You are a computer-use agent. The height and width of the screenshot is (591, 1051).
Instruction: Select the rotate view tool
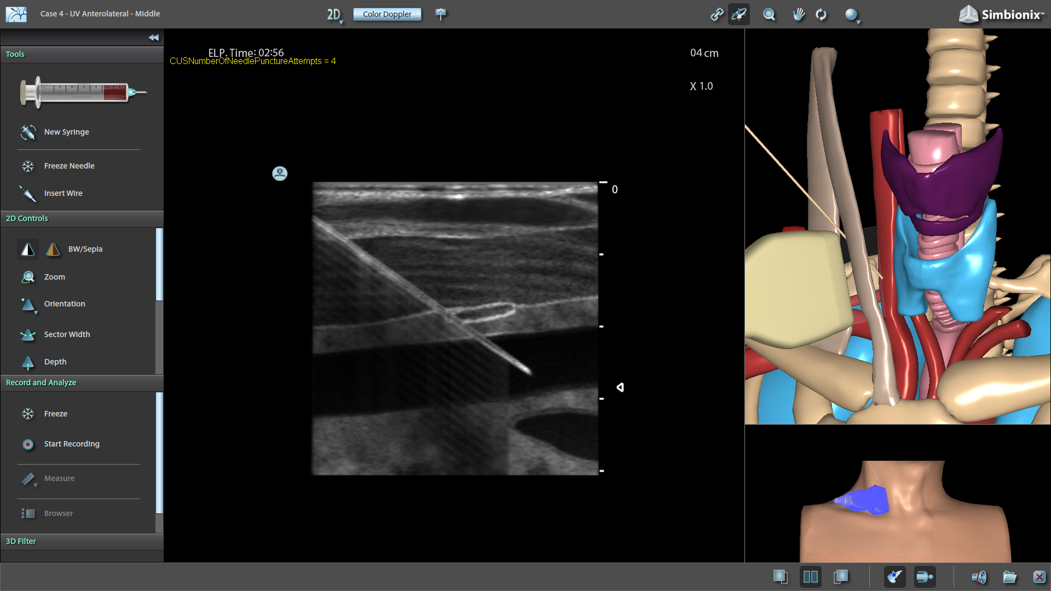[x=821, y=14]
